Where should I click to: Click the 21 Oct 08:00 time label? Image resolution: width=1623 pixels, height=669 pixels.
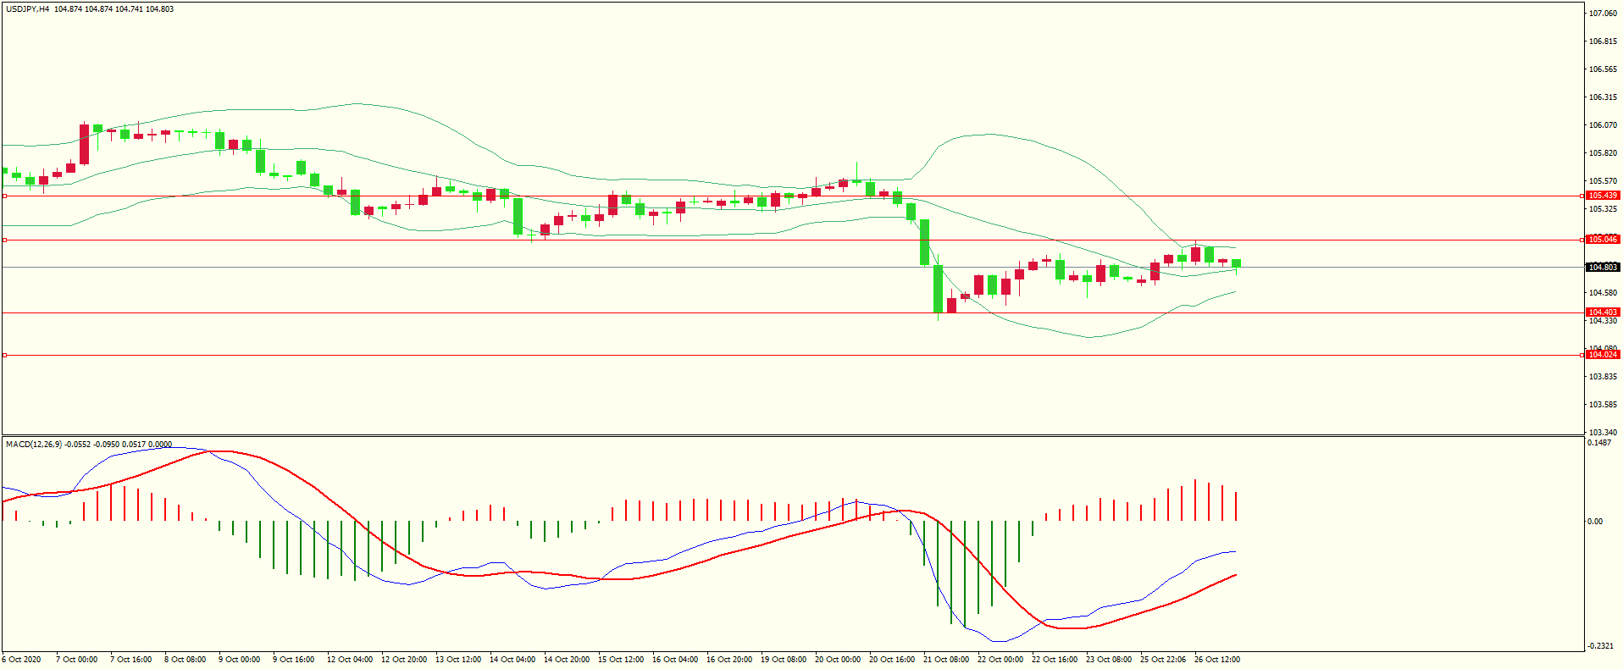click(946, 660)
